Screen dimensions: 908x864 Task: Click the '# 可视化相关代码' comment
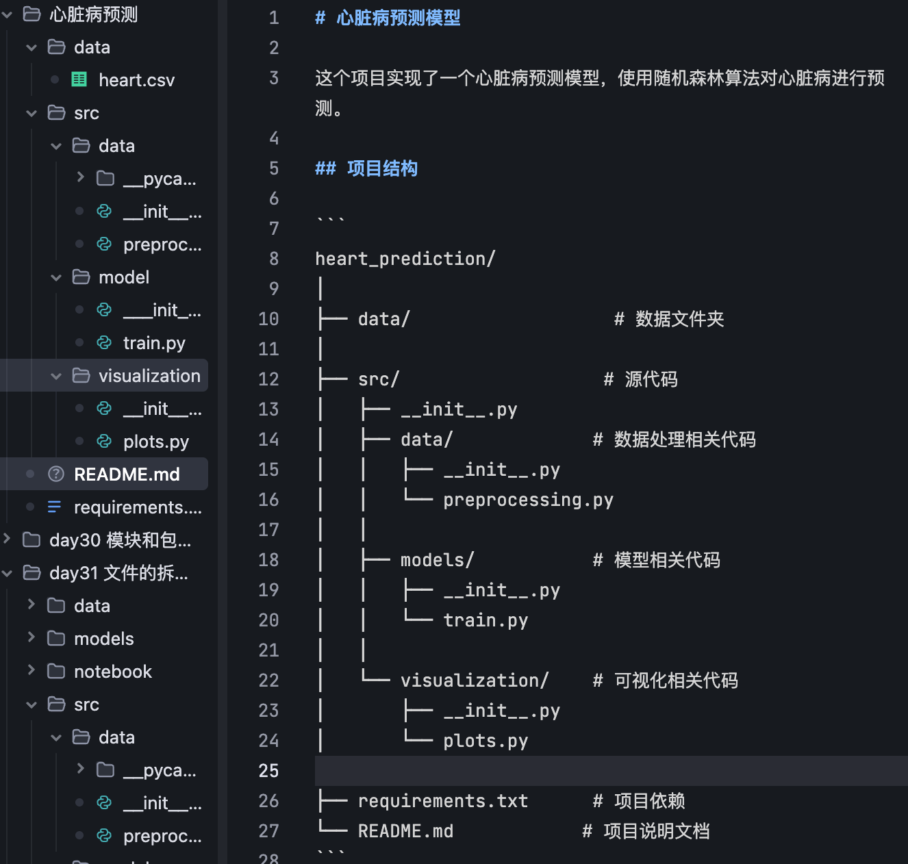click(665, 681)
